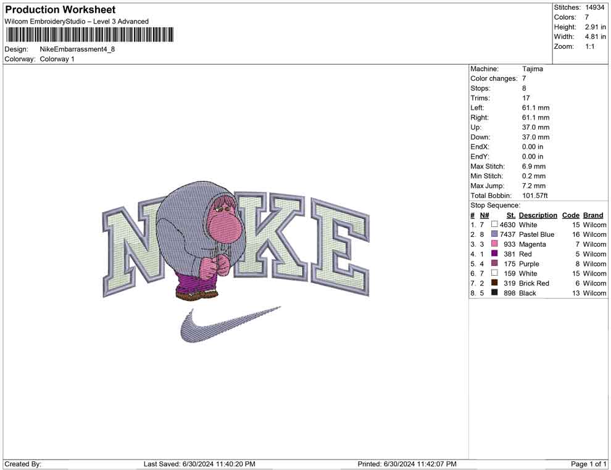The height and width of the screenshot is (470, 611).
Task: Click the barcode under the header
Action: [x=89, y=35]
